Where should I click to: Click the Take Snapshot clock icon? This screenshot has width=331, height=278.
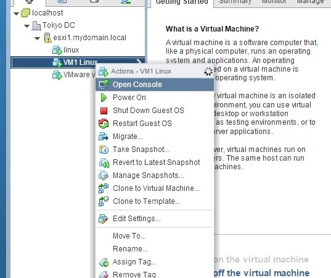point(104,150)
